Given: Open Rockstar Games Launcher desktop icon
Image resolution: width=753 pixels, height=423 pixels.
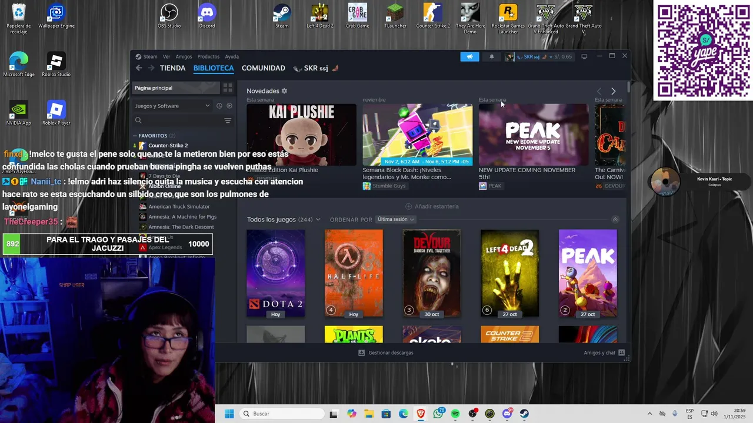Looking at the screenshot, I should click(x=508, y=19).
